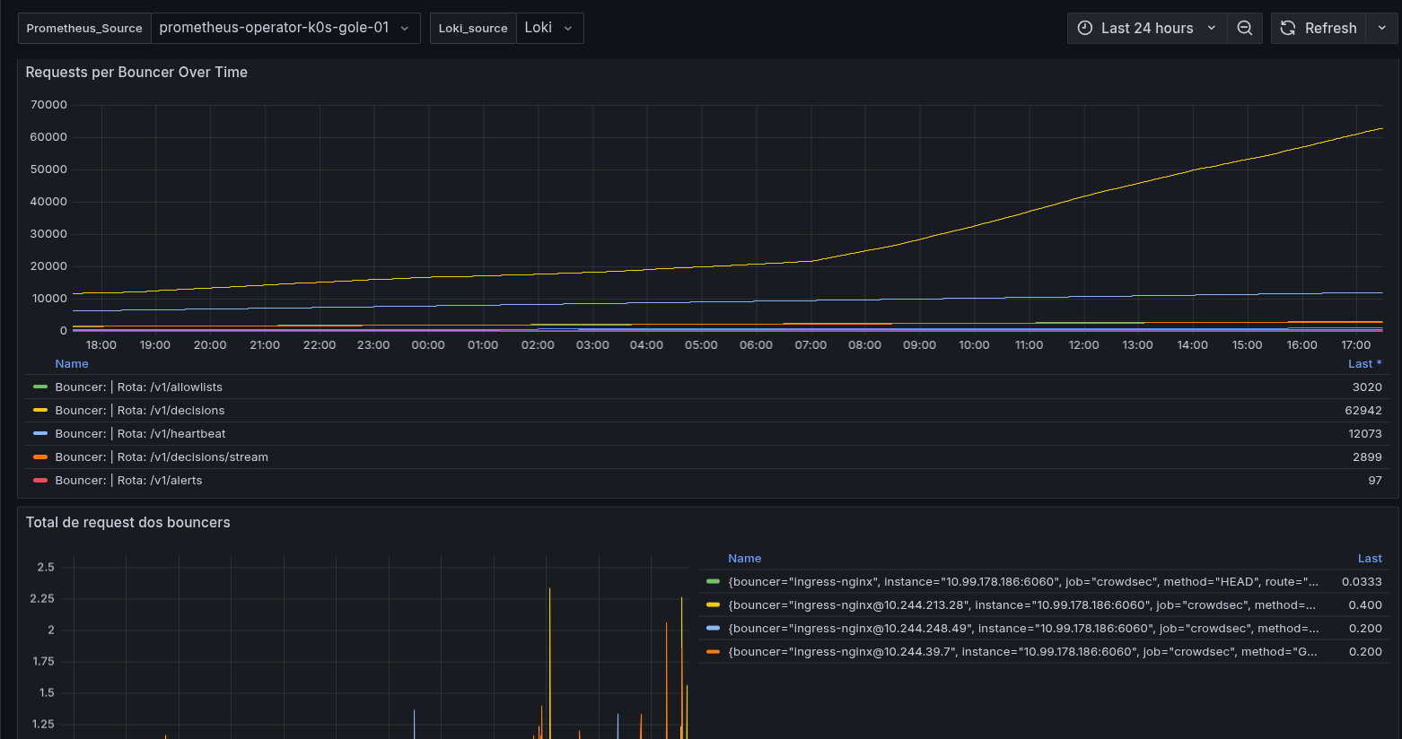The width and height of the screenshot is (1402, 739).
Task: Click the green swatch for ingress-nginx HEAD series
Action: click(714, 582)
